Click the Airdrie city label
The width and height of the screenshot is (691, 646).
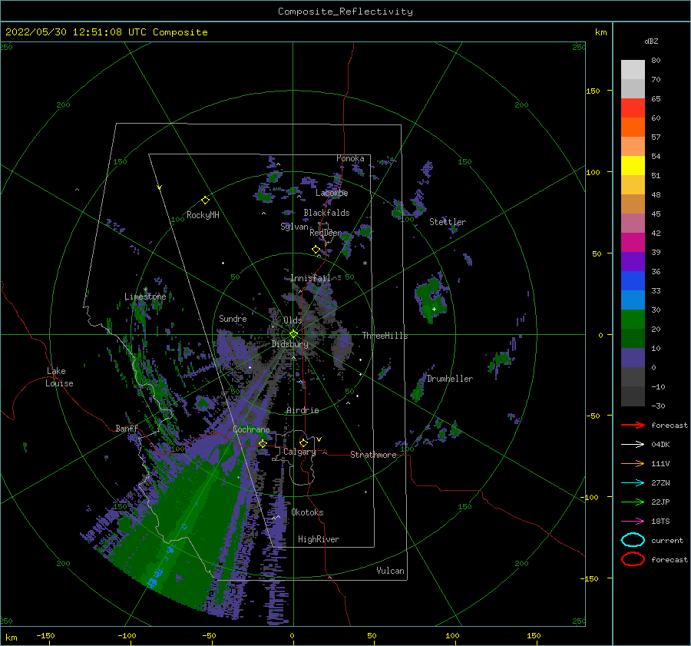coord(303,410)
